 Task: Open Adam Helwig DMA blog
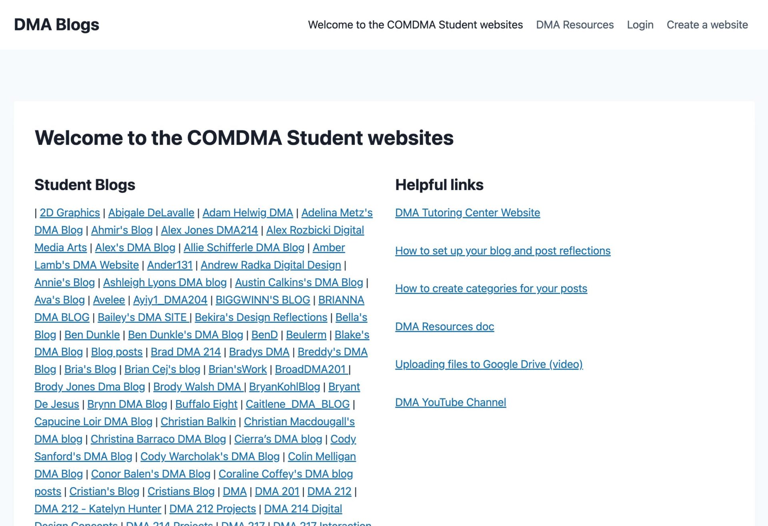pyautogui.click(x=248, y=213)
